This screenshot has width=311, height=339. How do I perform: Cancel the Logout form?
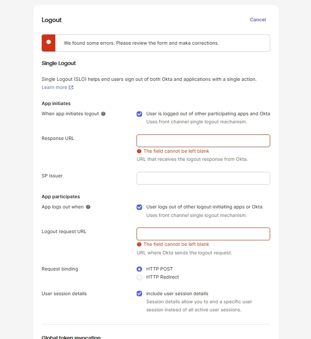coord(258,20)
